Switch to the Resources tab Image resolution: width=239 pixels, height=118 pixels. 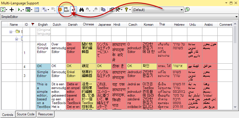45,115
